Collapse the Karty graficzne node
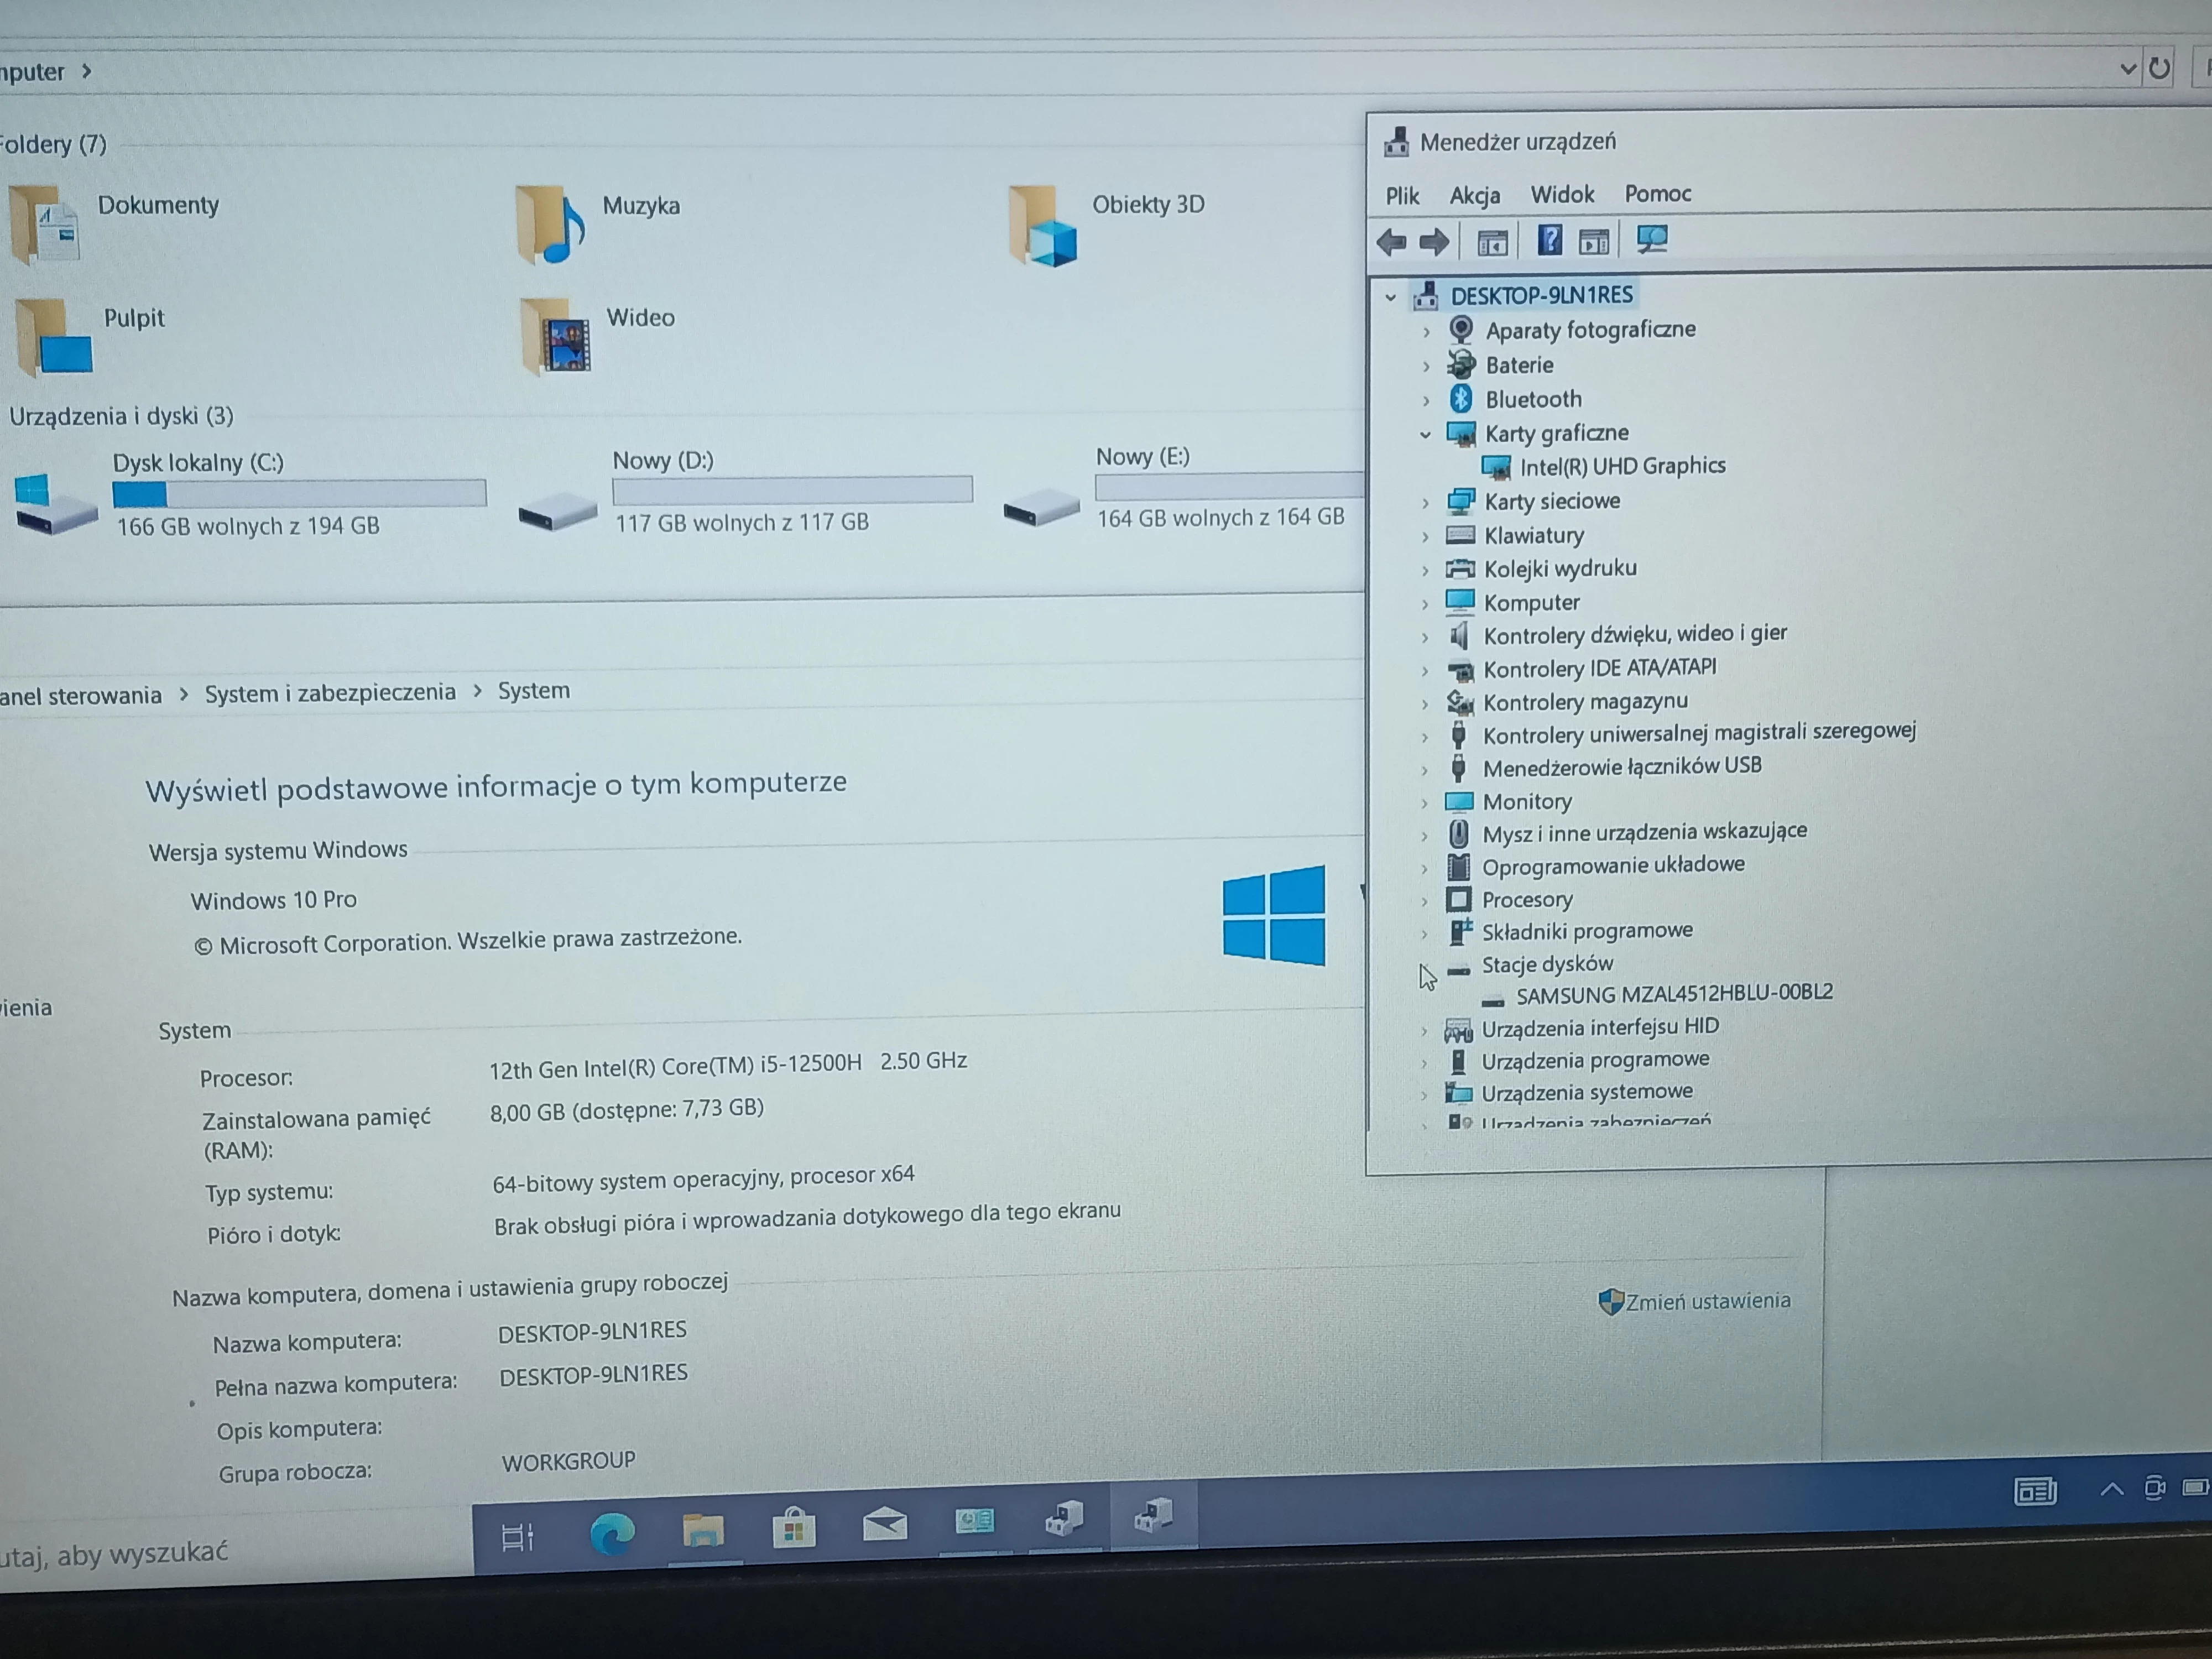The height and width of the screenshot is (1659, 2212). click(1425, 434)
